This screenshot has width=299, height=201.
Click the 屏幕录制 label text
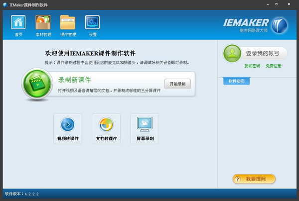pyautogui.click(x=145, y=139)
